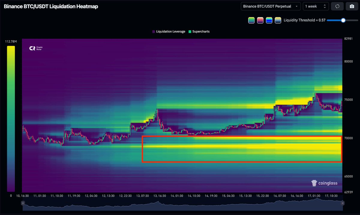Click the left handle of the time range navigator

pos(23,203)
